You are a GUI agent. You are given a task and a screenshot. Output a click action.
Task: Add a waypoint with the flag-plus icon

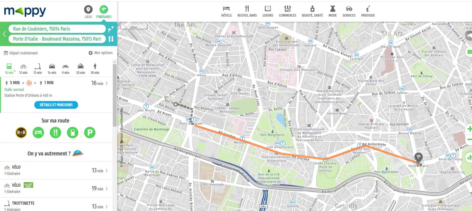click(x=111, y=29)
